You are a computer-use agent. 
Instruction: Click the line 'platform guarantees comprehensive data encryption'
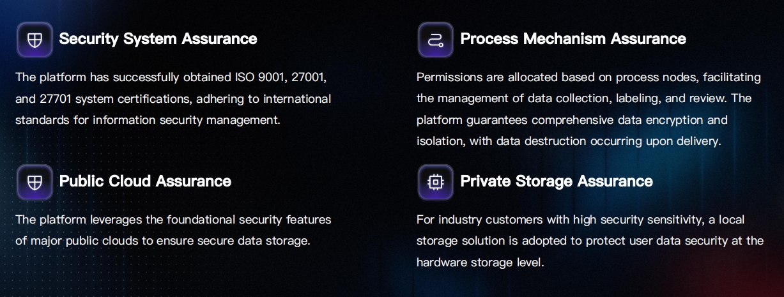[x=572, y=120]
